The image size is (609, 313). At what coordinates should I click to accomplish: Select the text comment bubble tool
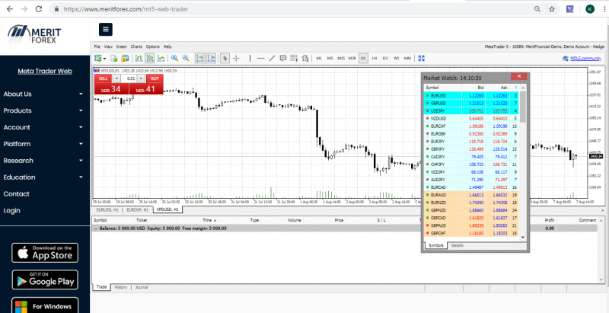point(283,58)
